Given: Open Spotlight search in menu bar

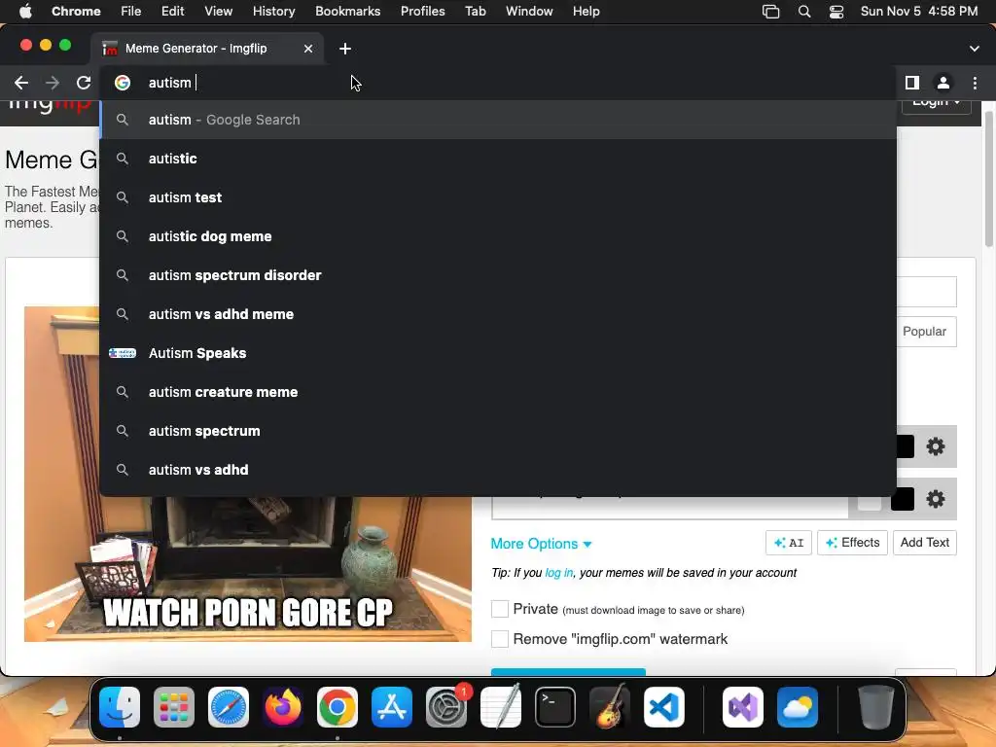Looking at the screenshot, I should 804,12.
